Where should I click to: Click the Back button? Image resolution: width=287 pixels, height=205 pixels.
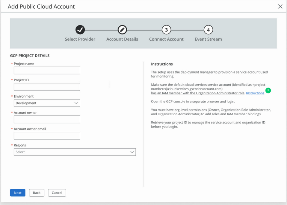(37, 193)
